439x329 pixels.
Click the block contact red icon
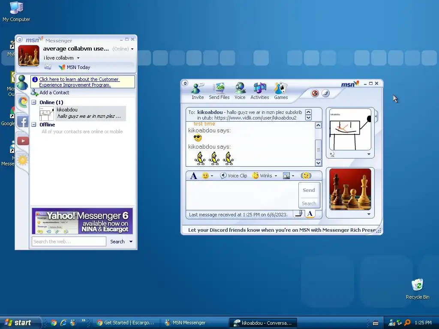[x=315, y=93]
